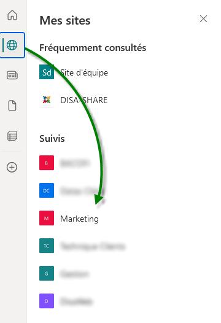The width and height of the screenshot is (221, 323).
Task: Click the red M site tile
Action: 47,218
